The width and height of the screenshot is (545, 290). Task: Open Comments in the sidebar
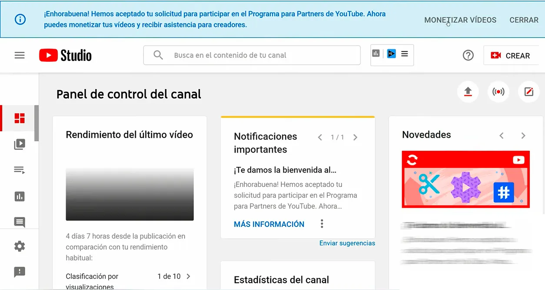tap(20, 222)
